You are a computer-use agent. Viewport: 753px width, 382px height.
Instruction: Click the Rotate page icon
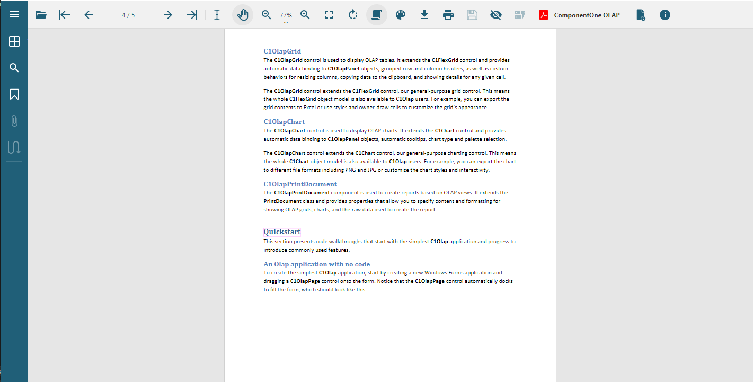pyautogui.click(x=353, y=15)
